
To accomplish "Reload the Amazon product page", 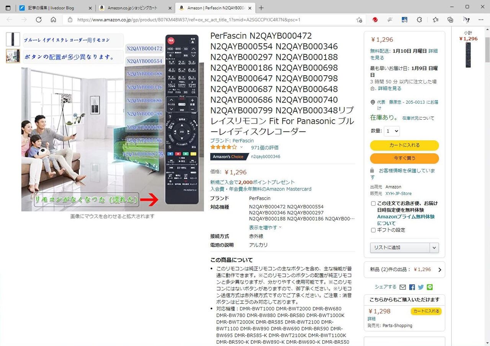I will pos(39,19).
